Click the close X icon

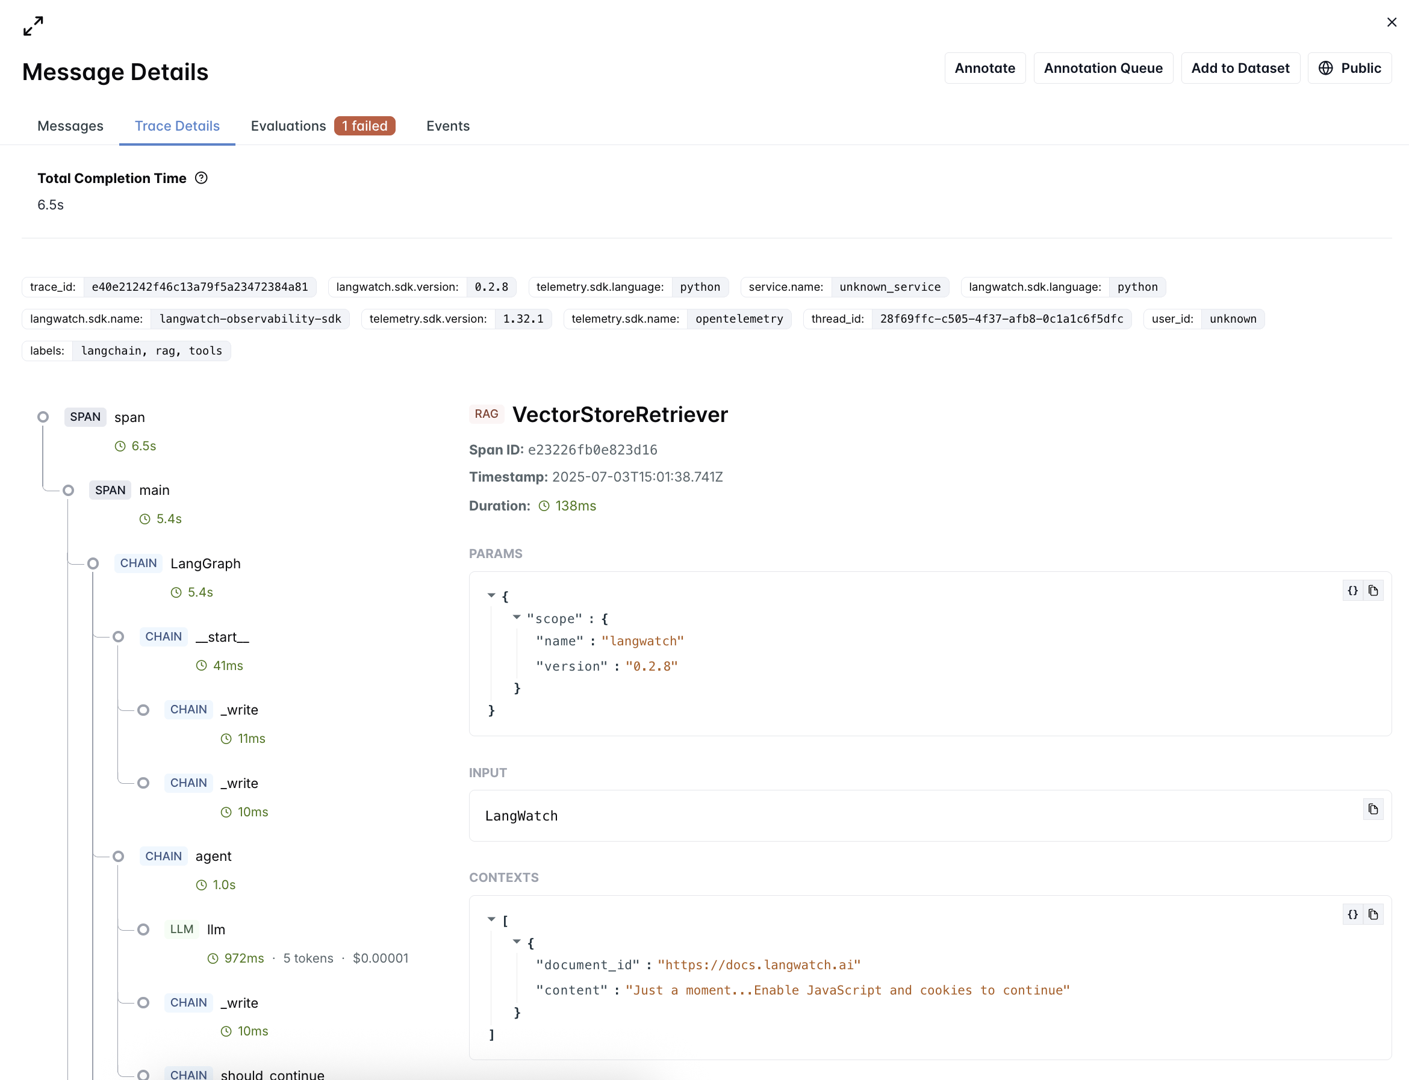(1392, 22)
